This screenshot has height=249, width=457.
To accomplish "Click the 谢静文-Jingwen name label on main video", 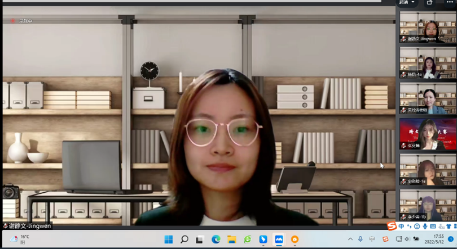I will pos(28,226).
